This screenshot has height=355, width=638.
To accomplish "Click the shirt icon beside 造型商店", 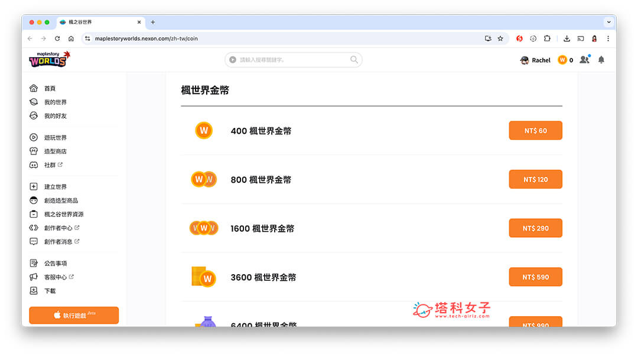I will [34, 151].
